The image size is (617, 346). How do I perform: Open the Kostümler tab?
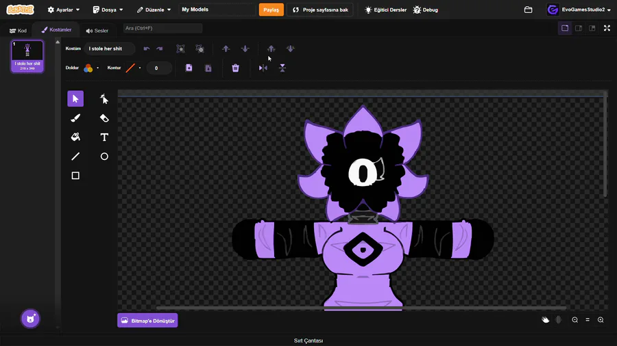click(56, 29)
